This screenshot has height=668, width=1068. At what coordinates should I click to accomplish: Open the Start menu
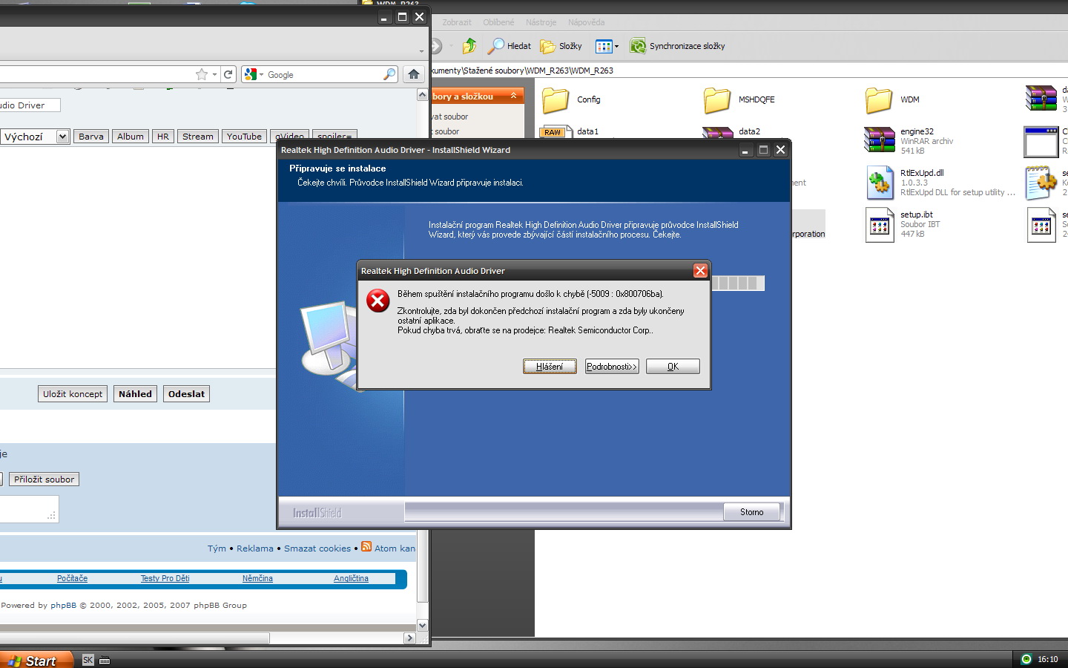[x=36, y=660]
